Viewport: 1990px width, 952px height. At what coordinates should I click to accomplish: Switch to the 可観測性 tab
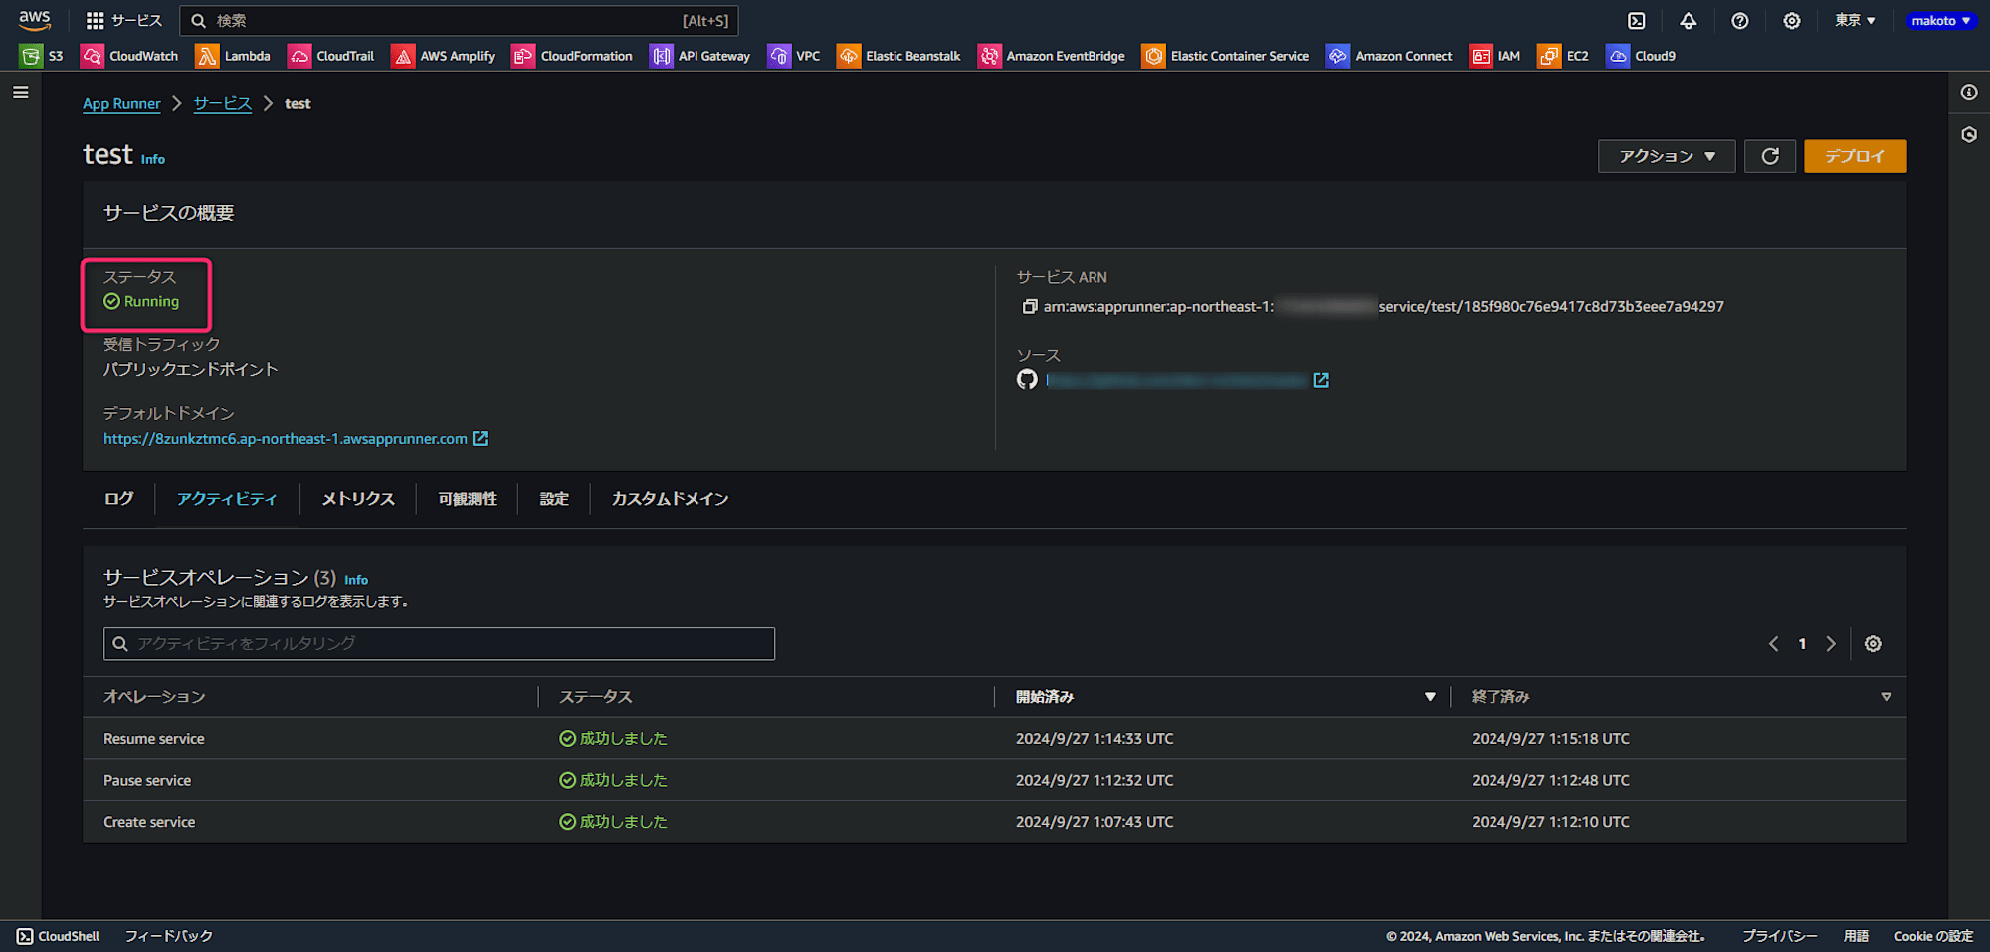tap(467, 499)
